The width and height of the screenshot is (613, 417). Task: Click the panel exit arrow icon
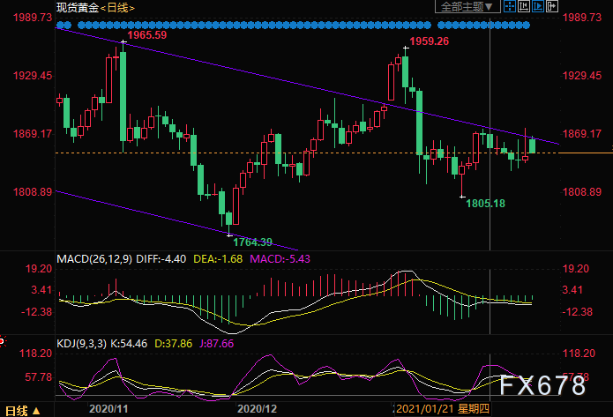tap(552, 6)
